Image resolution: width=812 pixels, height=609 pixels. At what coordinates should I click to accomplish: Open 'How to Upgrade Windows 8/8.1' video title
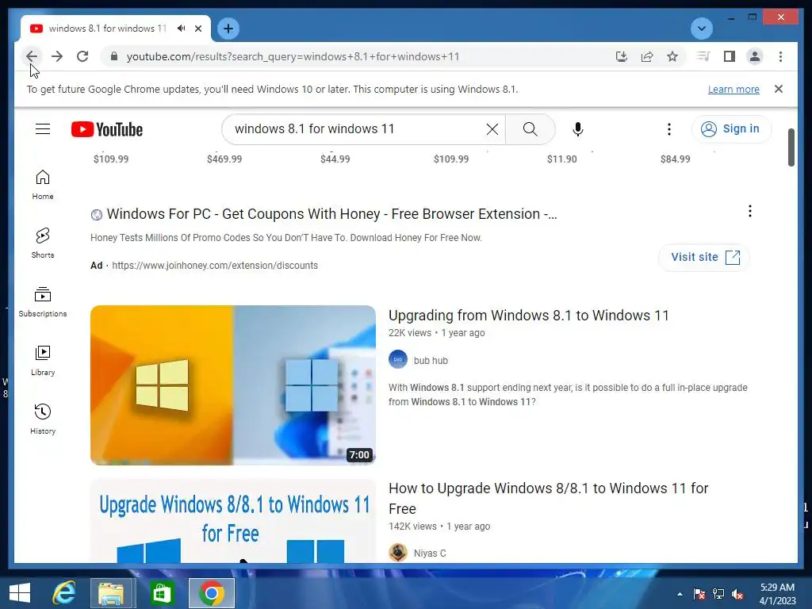pos(549,498)
